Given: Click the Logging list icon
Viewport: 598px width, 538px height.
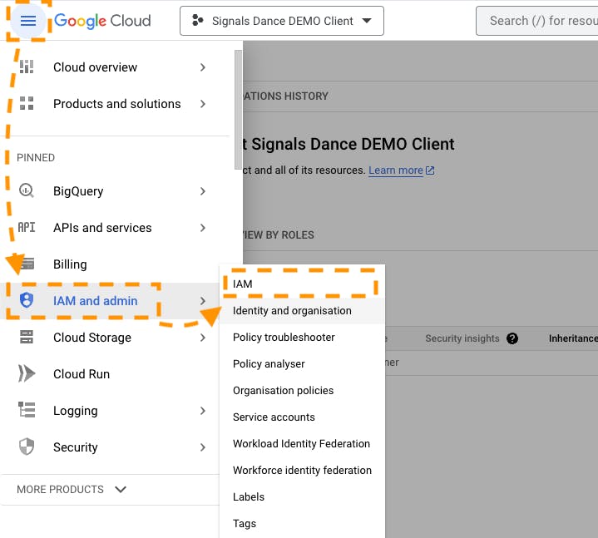Looking at the screenshot, I should pyautogui.click(x=27, y=410).
